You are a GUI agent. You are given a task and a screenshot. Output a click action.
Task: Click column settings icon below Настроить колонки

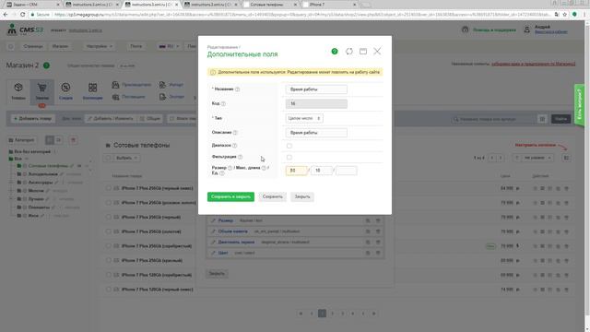[566, 158]
